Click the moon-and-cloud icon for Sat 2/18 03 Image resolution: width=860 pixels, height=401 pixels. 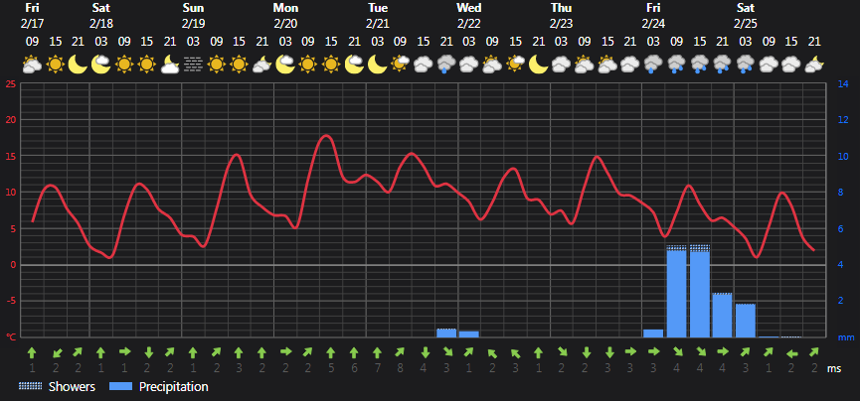point(101,65)
